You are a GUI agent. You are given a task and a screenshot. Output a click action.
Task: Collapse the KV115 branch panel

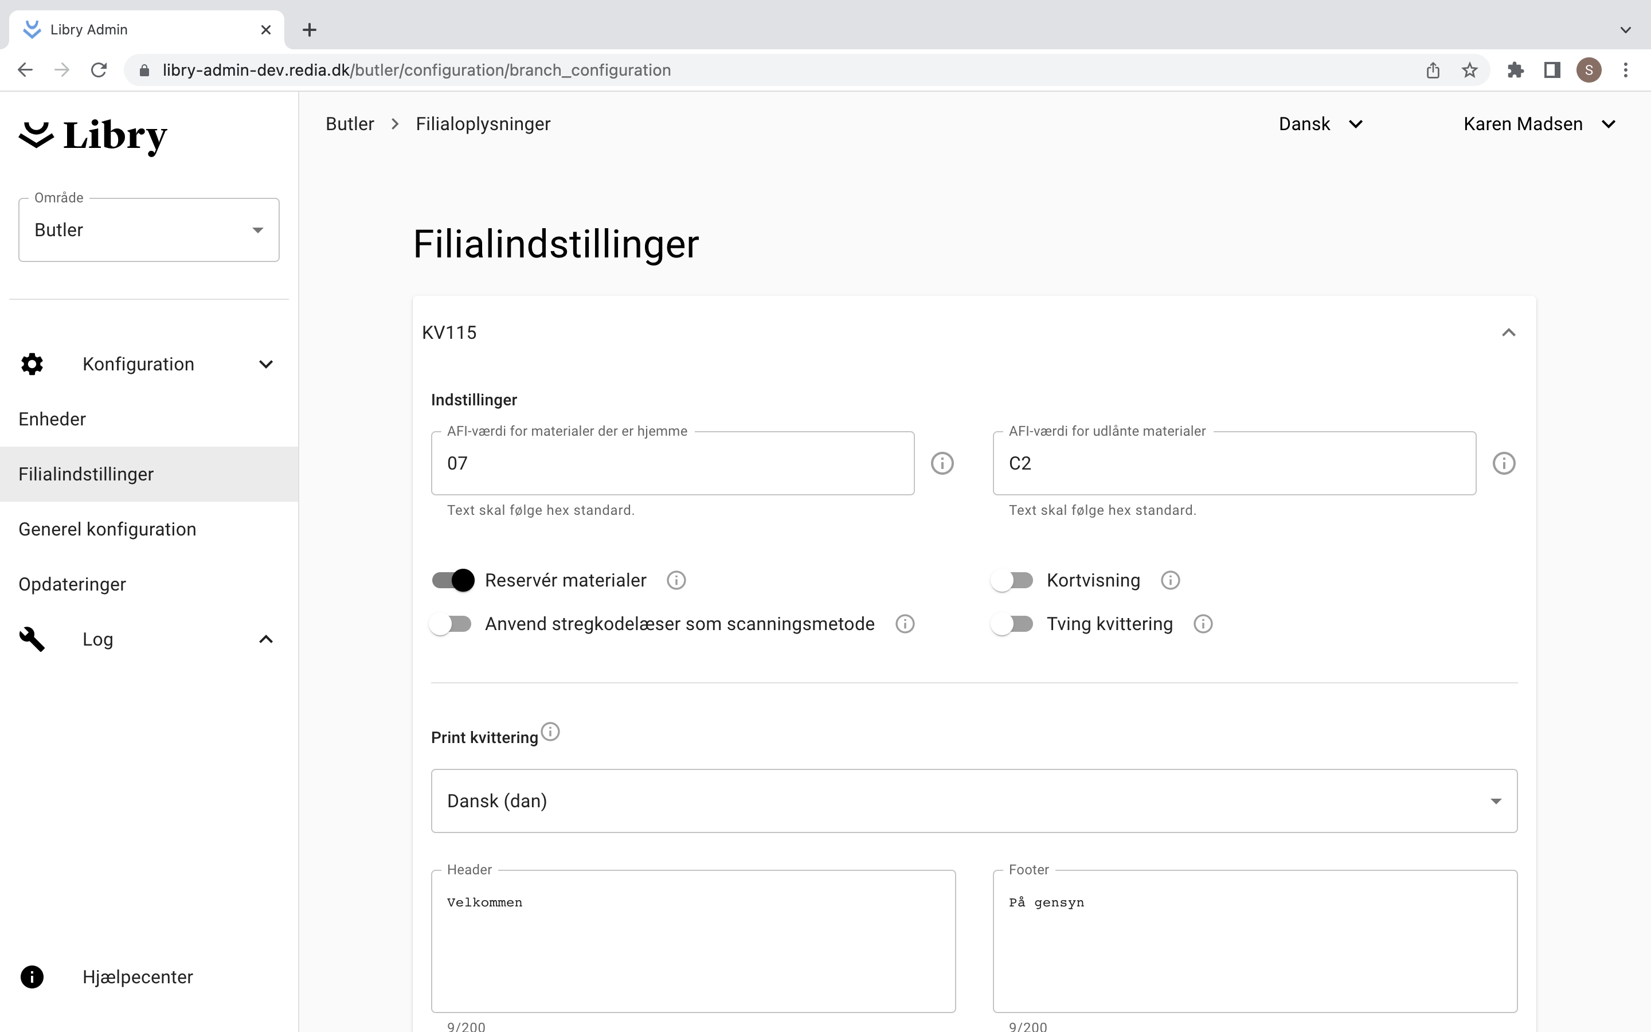coord(1508,333)
